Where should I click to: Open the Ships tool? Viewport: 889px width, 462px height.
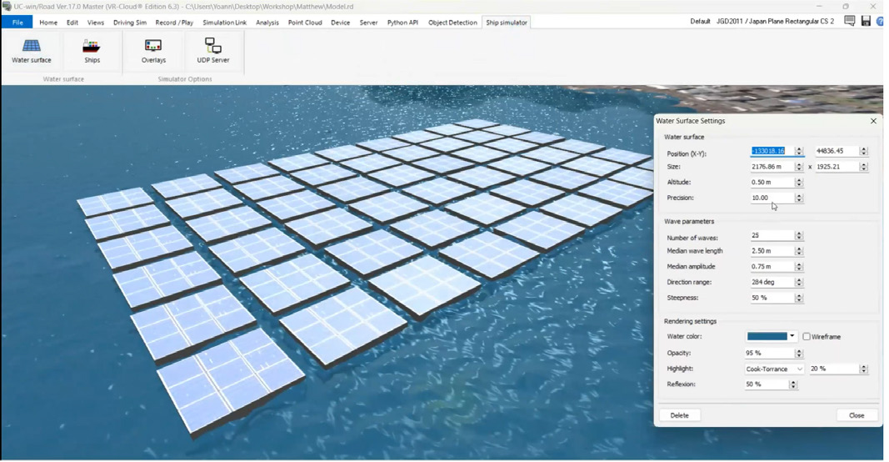[92, 51]
